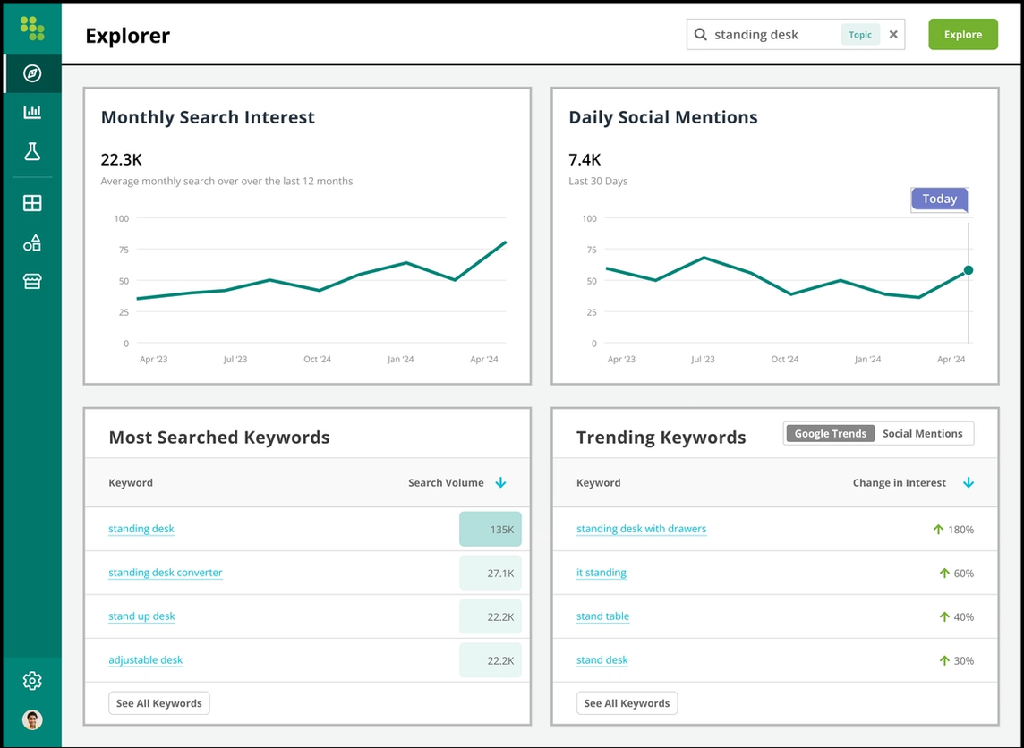This screenshot has width=1024, height=748.
Task: Click the Topic tag in the search bar
Action: tap(859, 34)
